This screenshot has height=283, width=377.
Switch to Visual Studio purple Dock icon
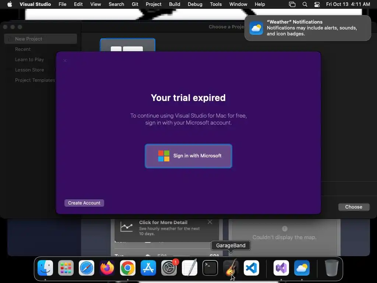pyautogui.click(x=281, y=268)
